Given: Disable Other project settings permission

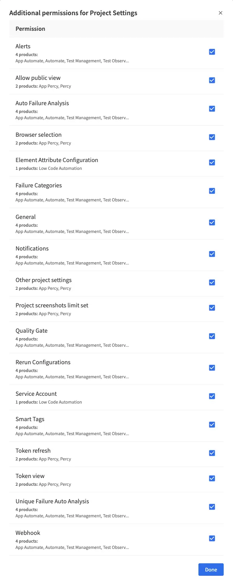Looking at the screenshot, I should [x=212, y=282].
